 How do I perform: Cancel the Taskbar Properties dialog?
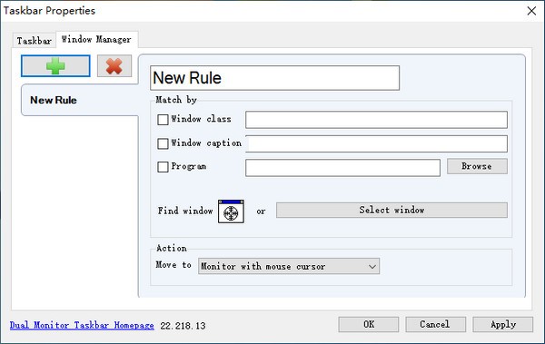pos(435,325)
